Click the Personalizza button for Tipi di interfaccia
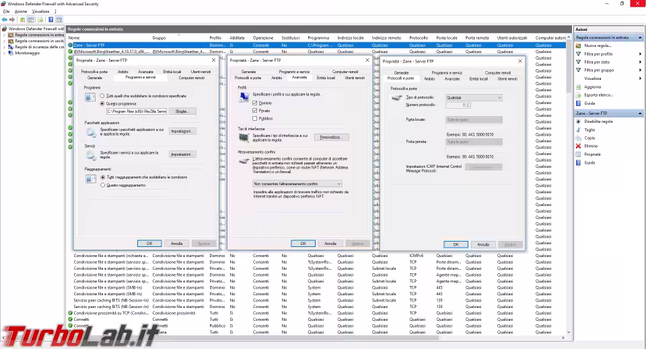Image resolution: width=646 pixels, height=349 pixels. click(331, 138)
